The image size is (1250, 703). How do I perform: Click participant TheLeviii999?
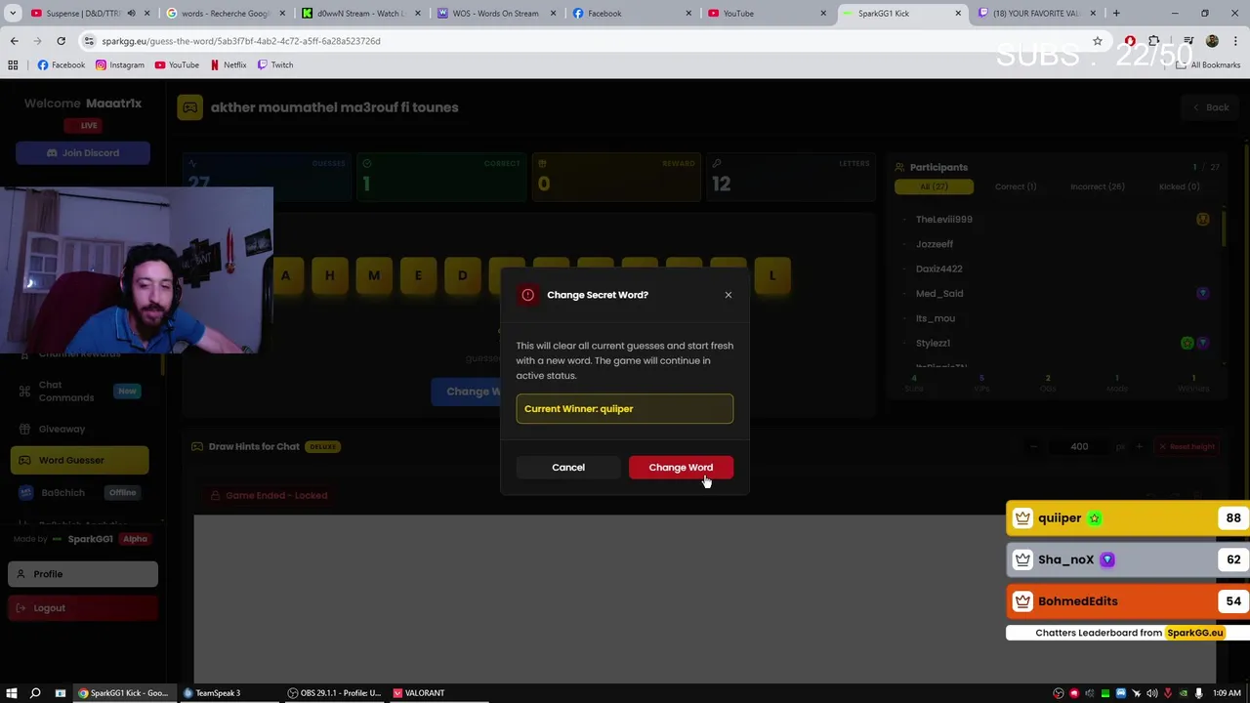(943, 219)
